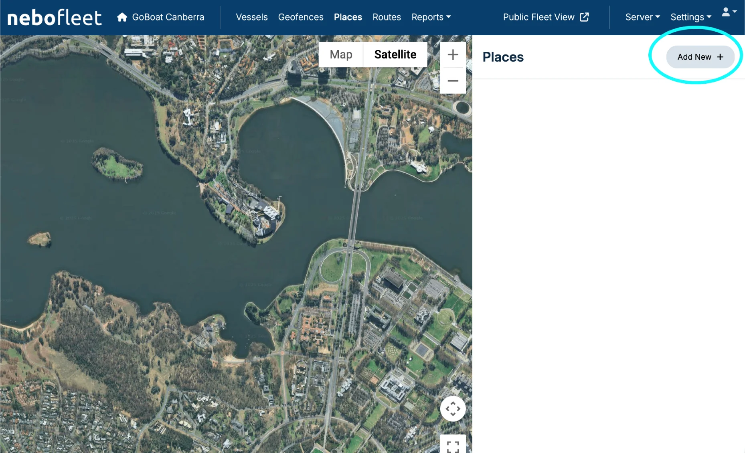Expand the Reports dropdown menu
Screen dimensions: 745x453
pyautogui.click(x=431, y=17)
